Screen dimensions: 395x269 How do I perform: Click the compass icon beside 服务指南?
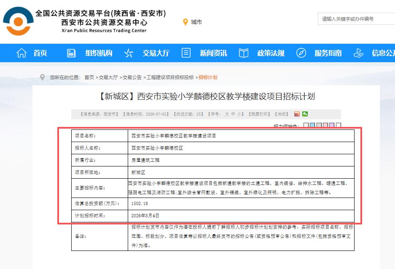coord(301,53)
